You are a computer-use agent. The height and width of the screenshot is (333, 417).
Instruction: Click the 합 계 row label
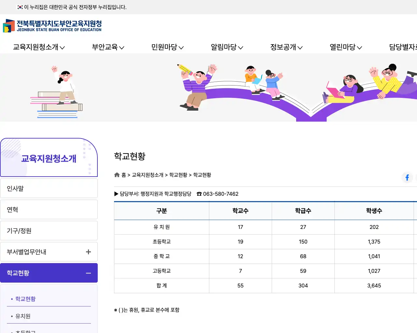click(162, 286)
